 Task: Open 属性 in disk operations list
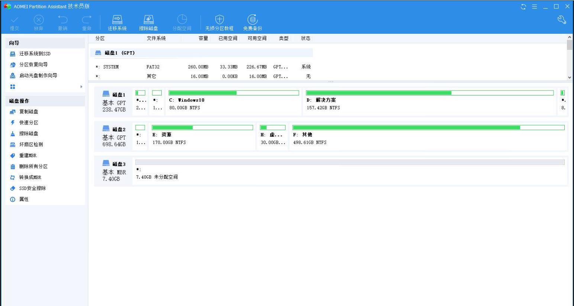[24, 199]
